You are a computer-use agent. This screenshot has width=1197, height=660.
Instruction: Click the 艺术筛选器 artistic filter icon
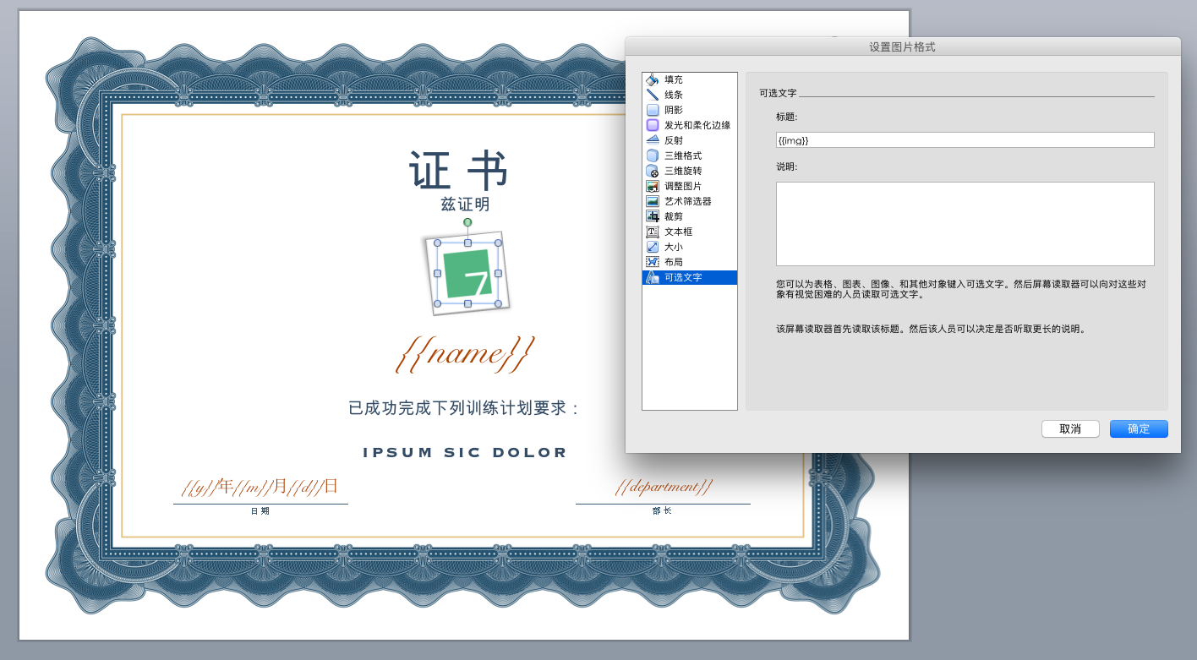652,201
